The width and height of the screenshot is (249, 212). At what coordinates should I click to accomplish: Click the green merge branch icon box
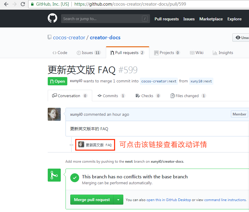pyautogui.click(x=54, y=175)
